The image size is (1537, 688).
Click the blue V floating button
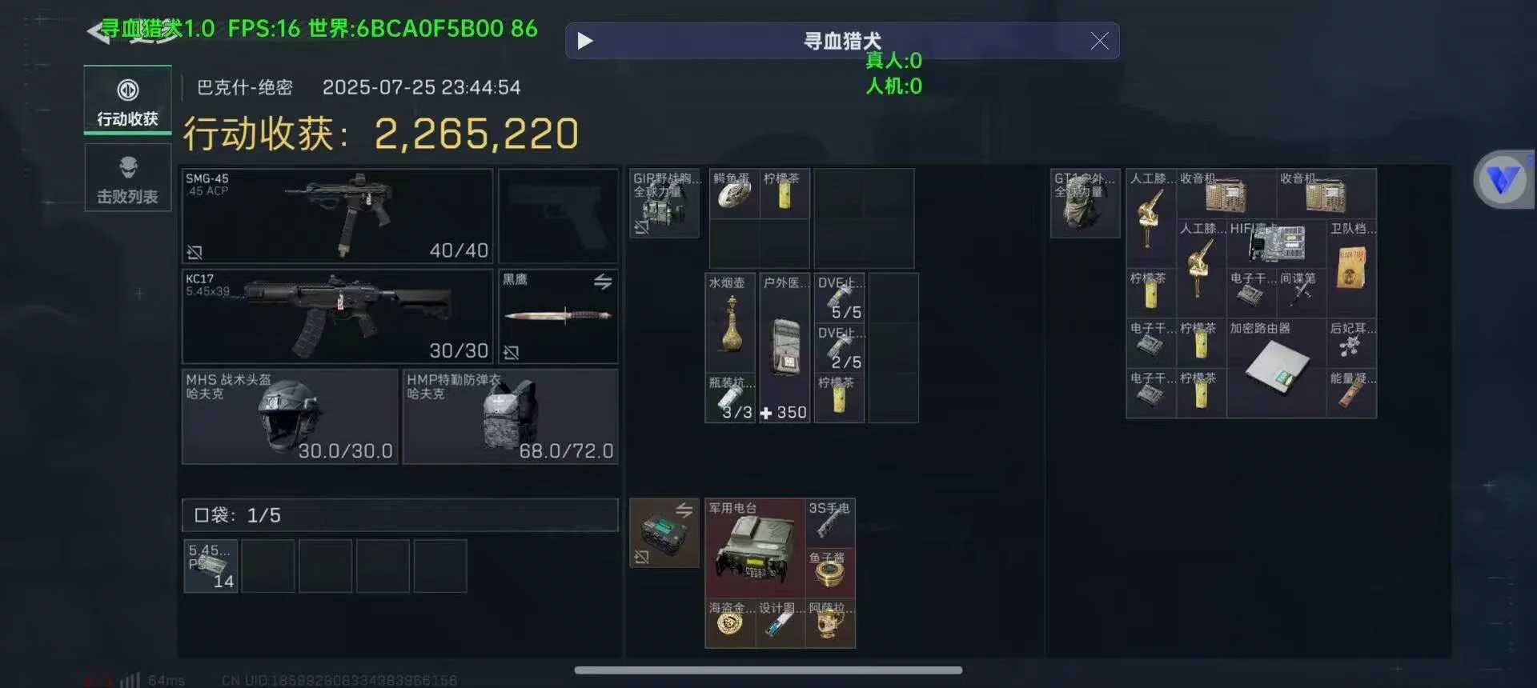pos(1503,179)
